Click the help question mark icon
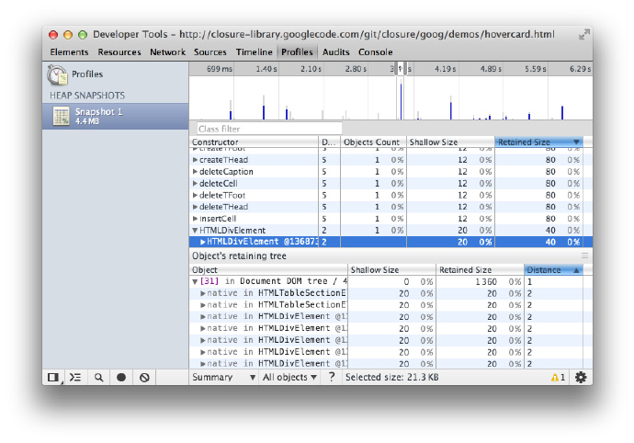The height and width of the screenshot is (443, 634). (x=332, y=377)
